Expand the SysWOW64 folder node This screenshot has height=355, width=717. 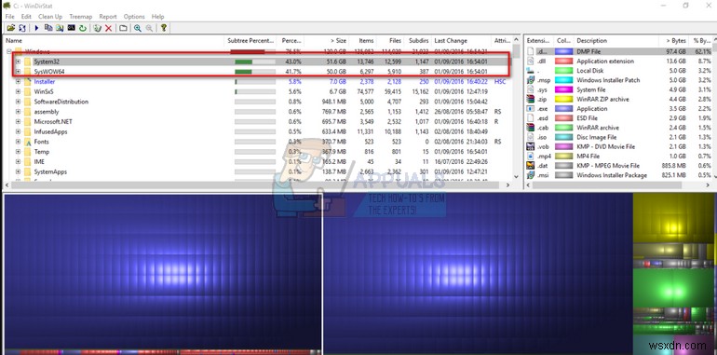pos(18,72)
